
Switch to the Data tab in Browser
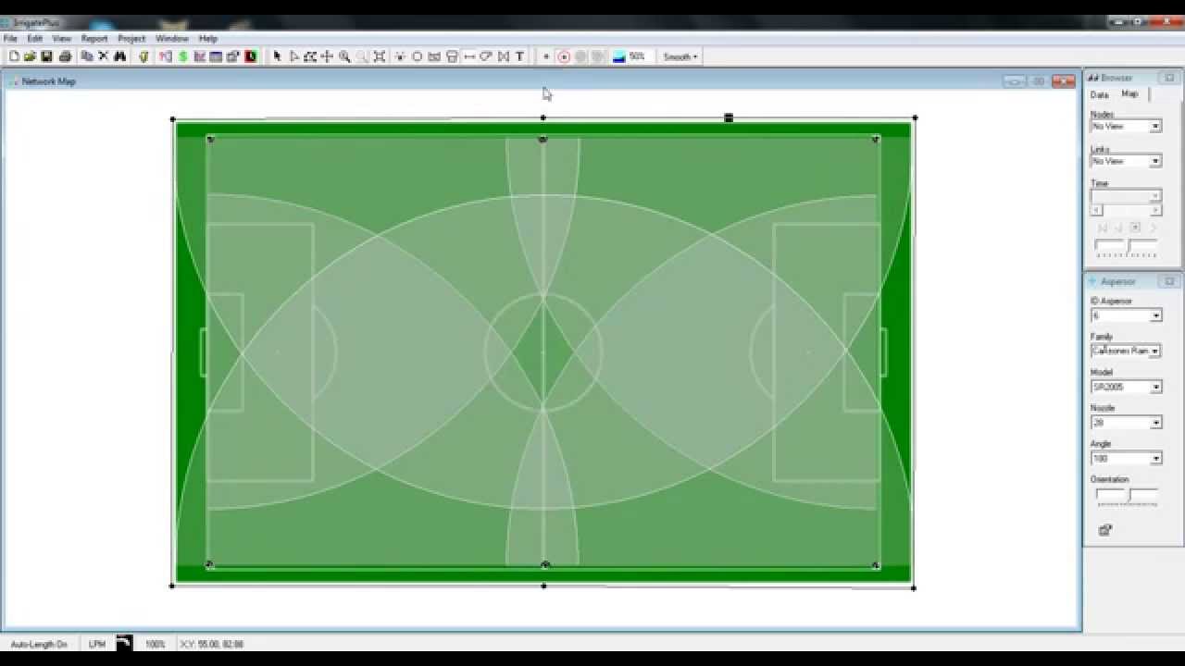(1099, 94)
